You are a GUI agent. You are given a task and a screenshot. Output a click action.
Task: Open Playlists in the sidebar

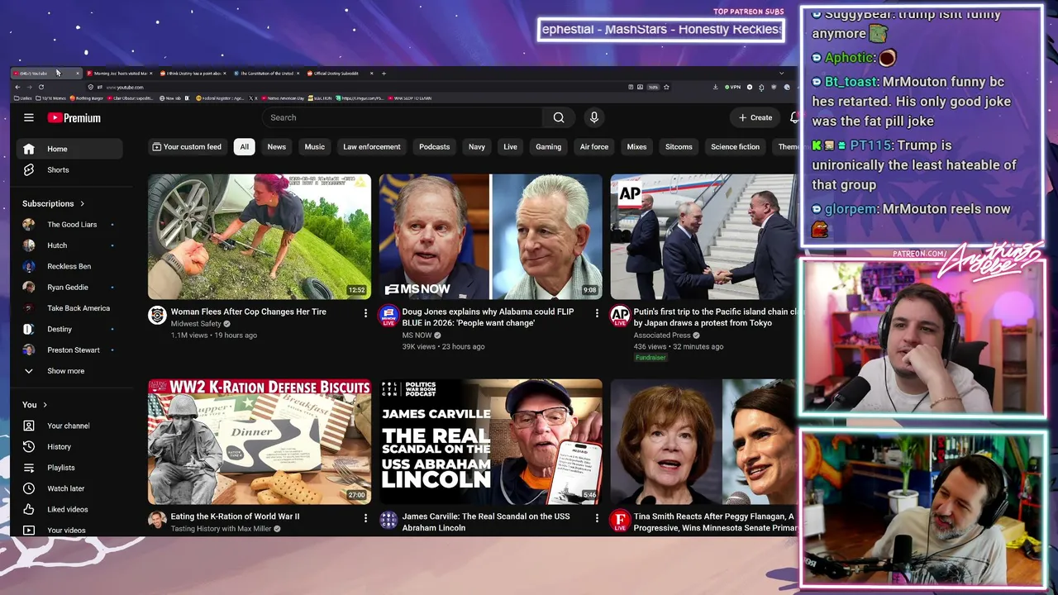(69, 468)
